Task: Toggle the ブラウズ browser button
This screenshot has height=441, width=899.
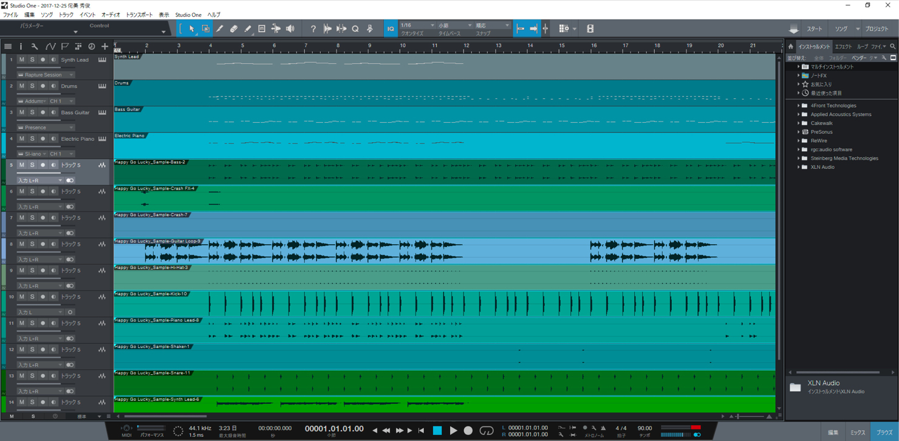Action: (884, 432)
